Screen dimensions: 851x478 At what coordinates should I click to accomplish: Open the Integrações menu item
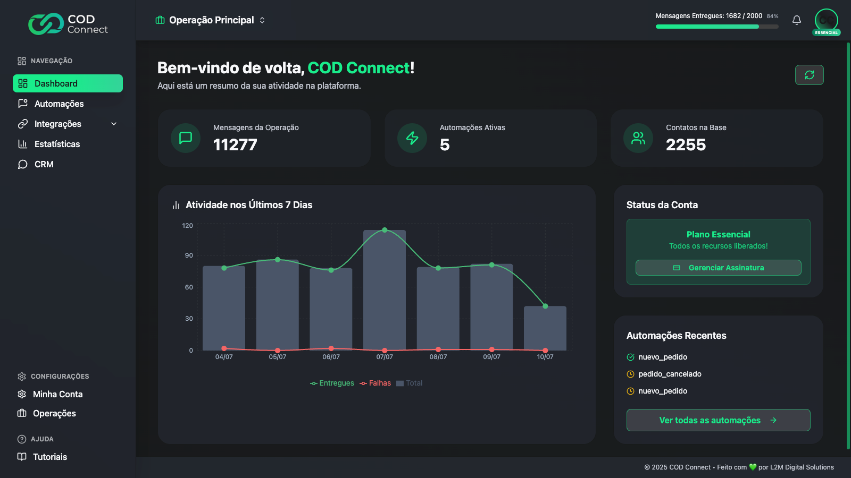[x=68, y=124]
